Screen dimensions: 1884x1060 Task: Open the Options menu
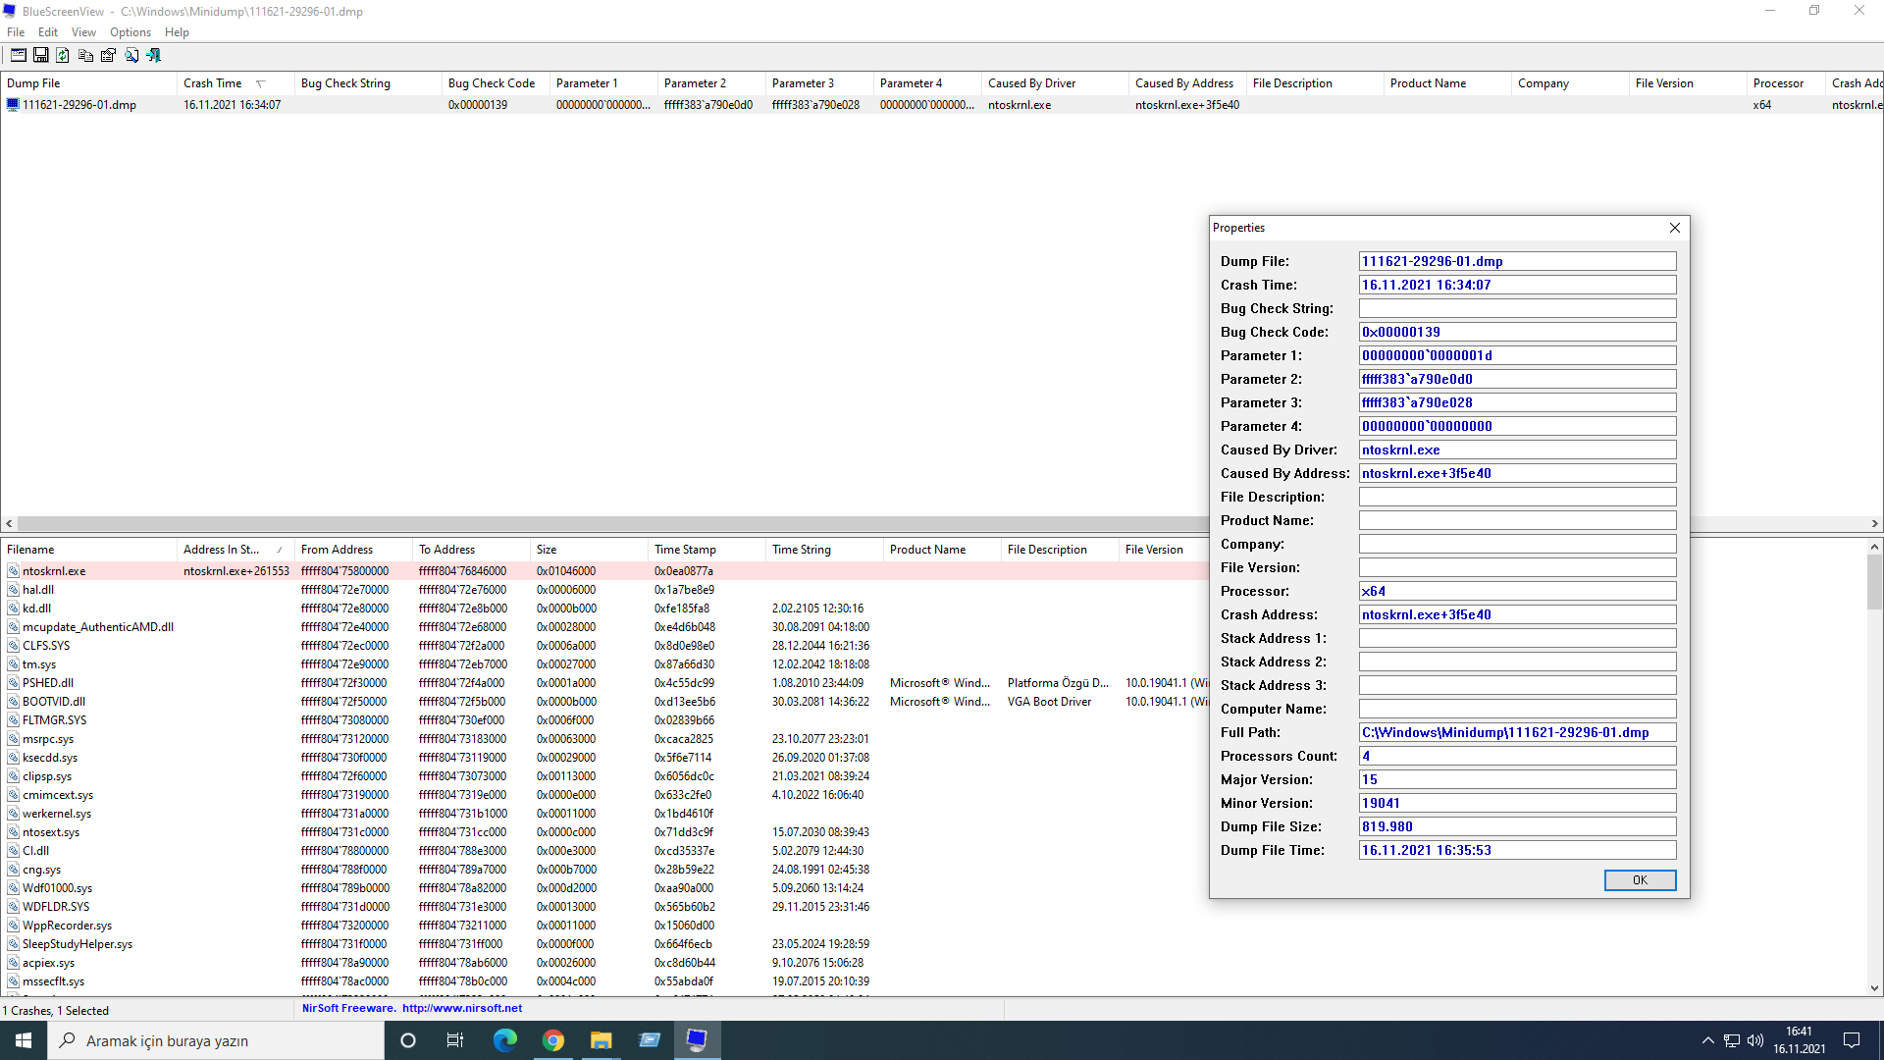tap(130, 32)
